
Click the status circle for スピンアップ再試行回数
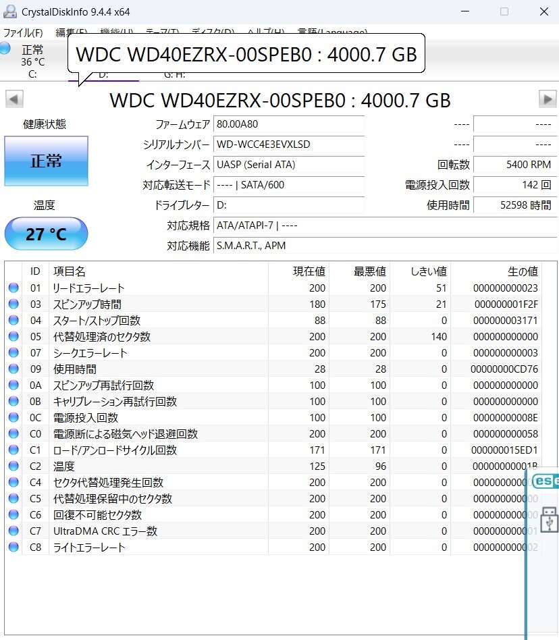click(14, 385)
